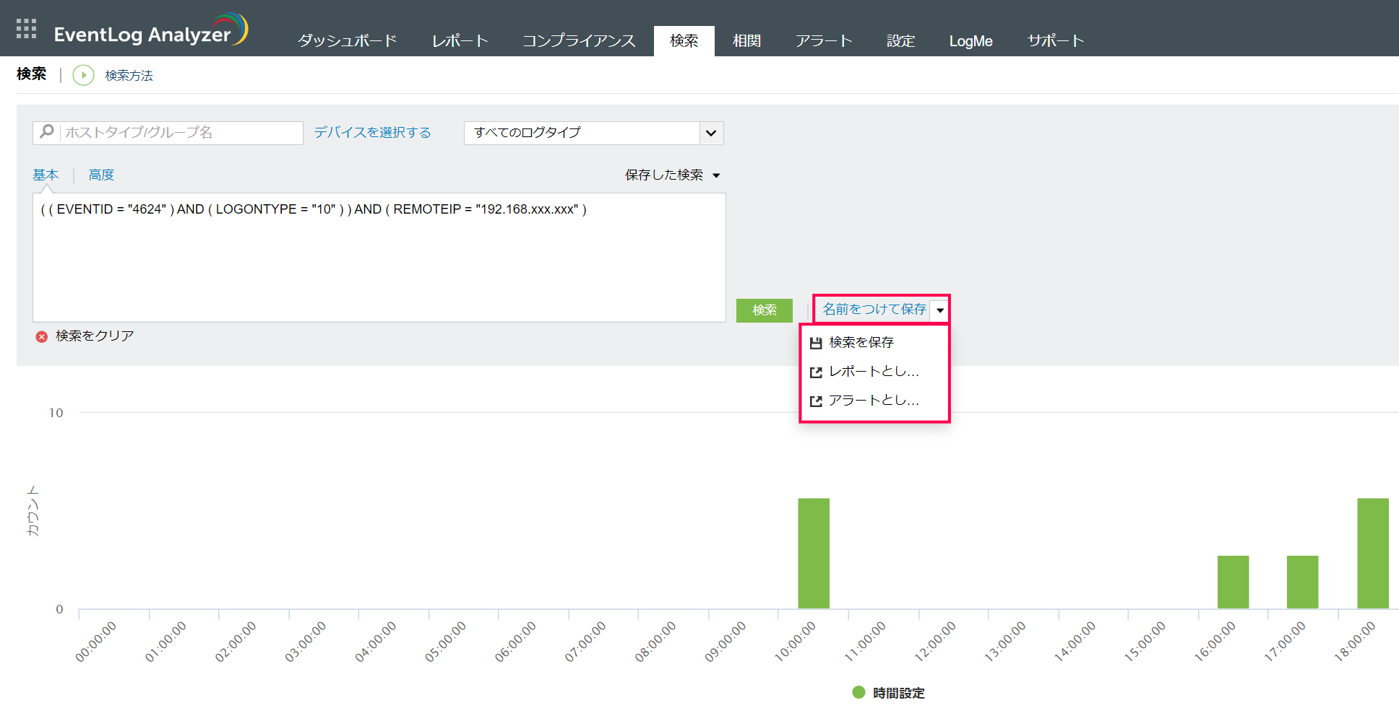
Task: Select 検索を保存 from the save menu
Action: (861, 342)
